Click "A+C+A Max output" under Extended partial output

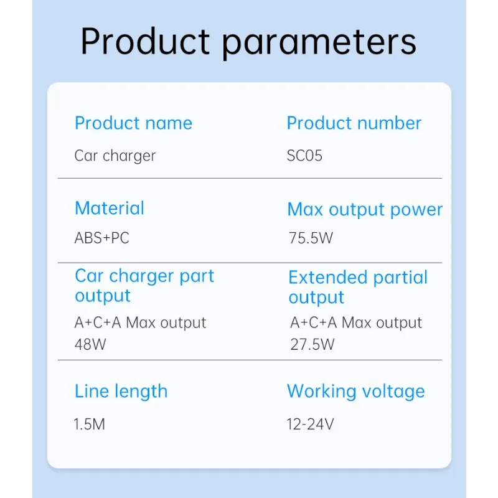pos(356,322)
